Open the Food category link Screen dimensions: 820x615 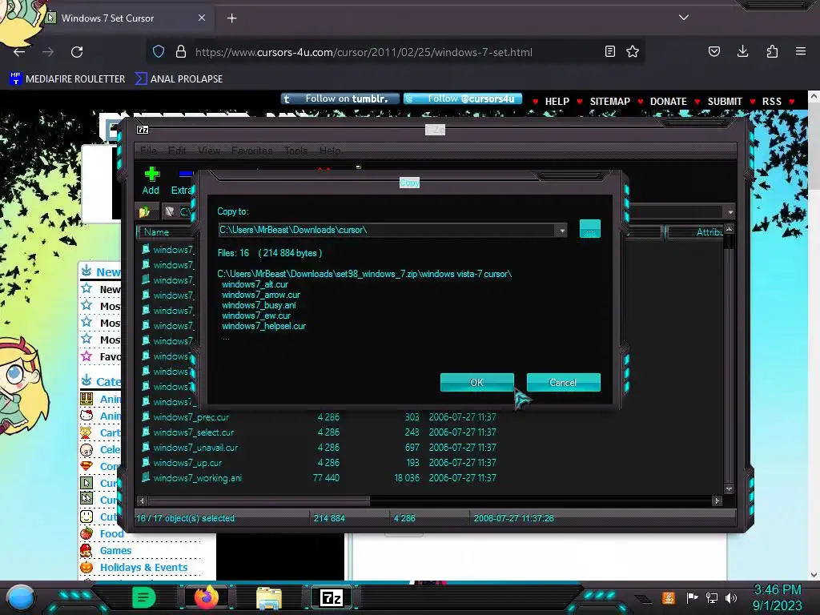tap(112, 534)
